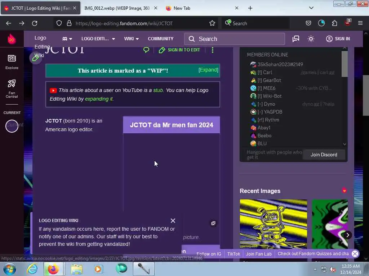Click the SIGN IN account button
The height and width of the screenshot is (276, 369).
pos(338,39)
